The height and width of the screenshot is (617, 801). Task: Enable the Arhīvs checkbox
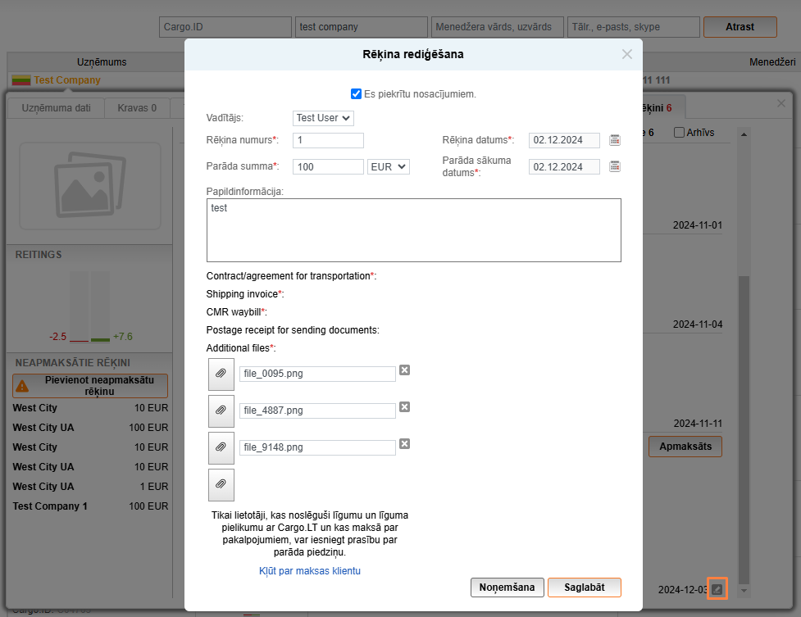(x=679, y=133)
